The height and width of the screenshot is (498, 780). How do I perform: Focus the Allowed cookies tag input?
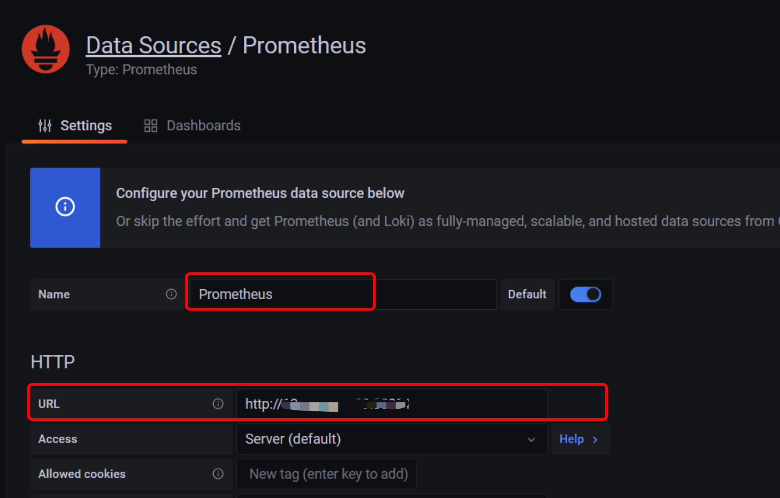click(328, 474)
